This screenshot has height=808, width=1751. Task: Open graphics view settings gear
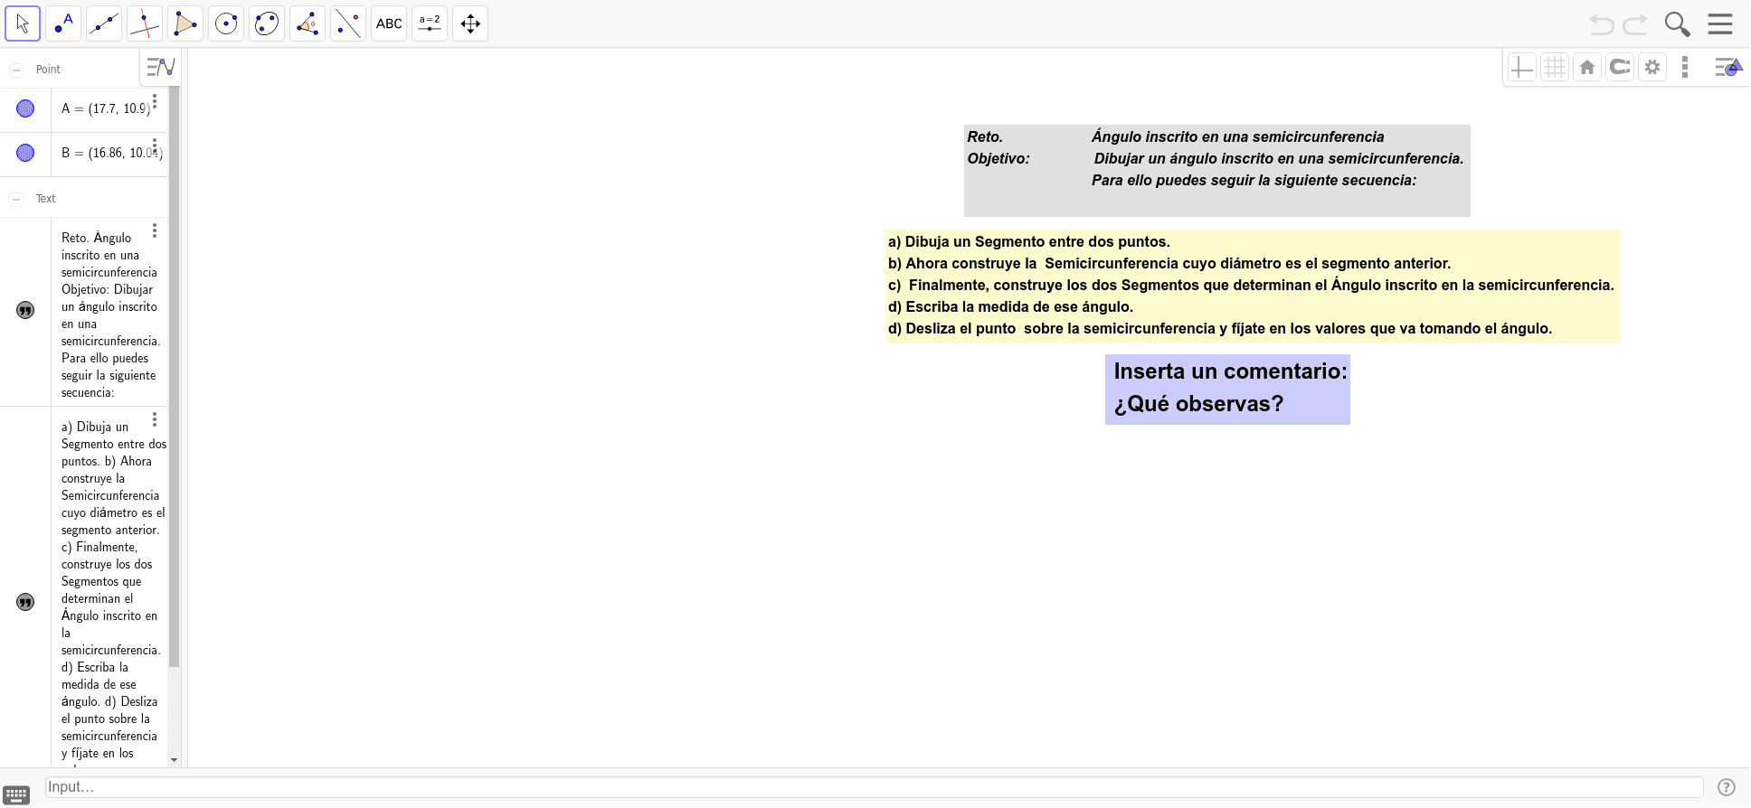click(1652, 67)
